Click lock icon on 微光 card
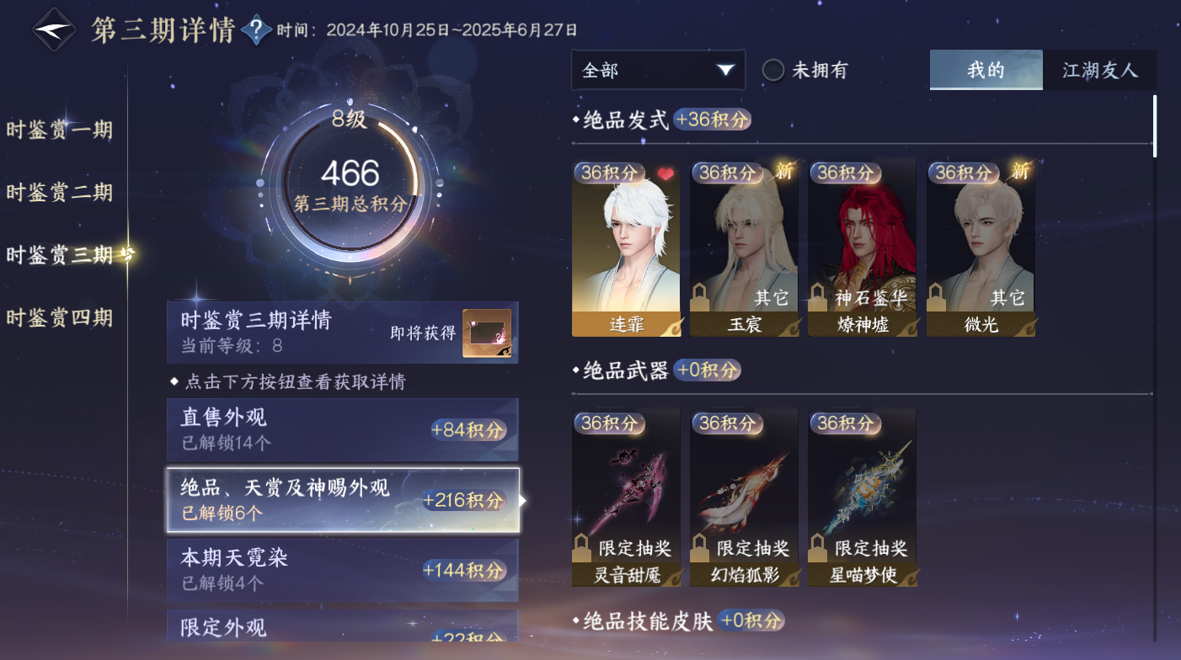Screen dimensions: 1181x660 (936, 296)
